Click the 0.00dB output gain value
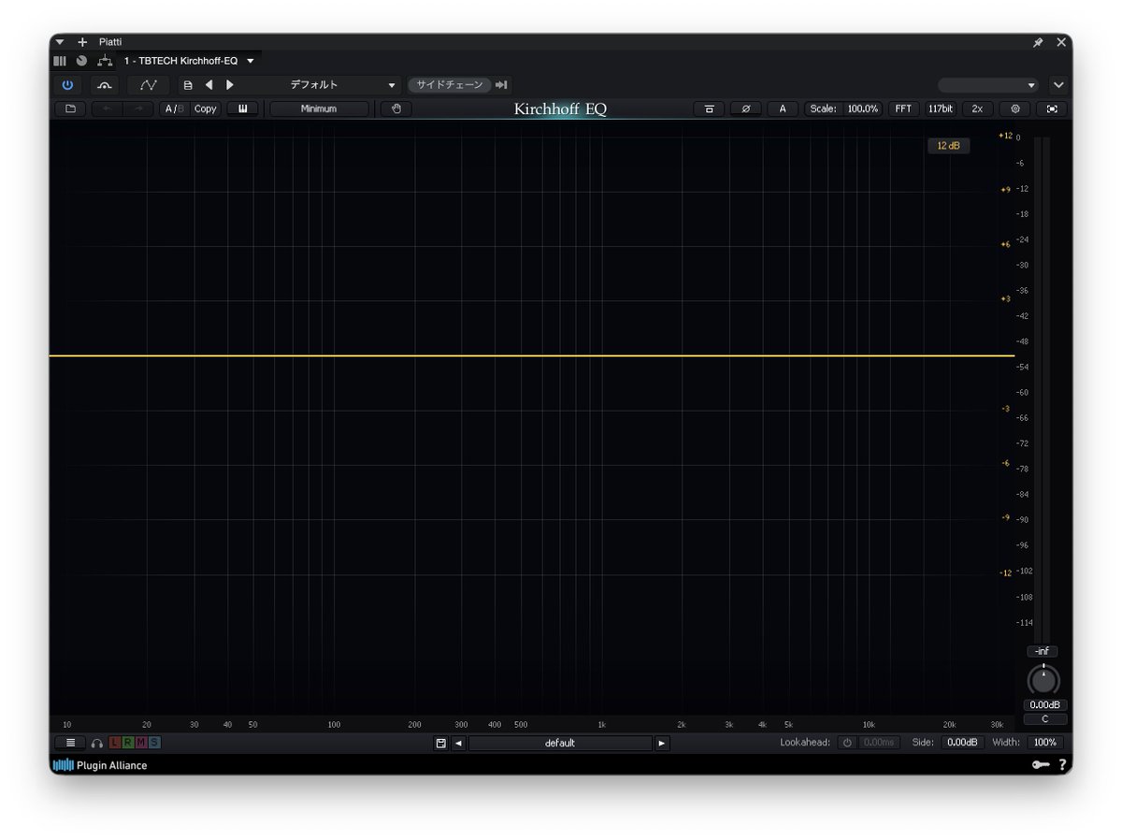The height and width of the screenshot is (840, 1122). click(x=1043, y=705)
